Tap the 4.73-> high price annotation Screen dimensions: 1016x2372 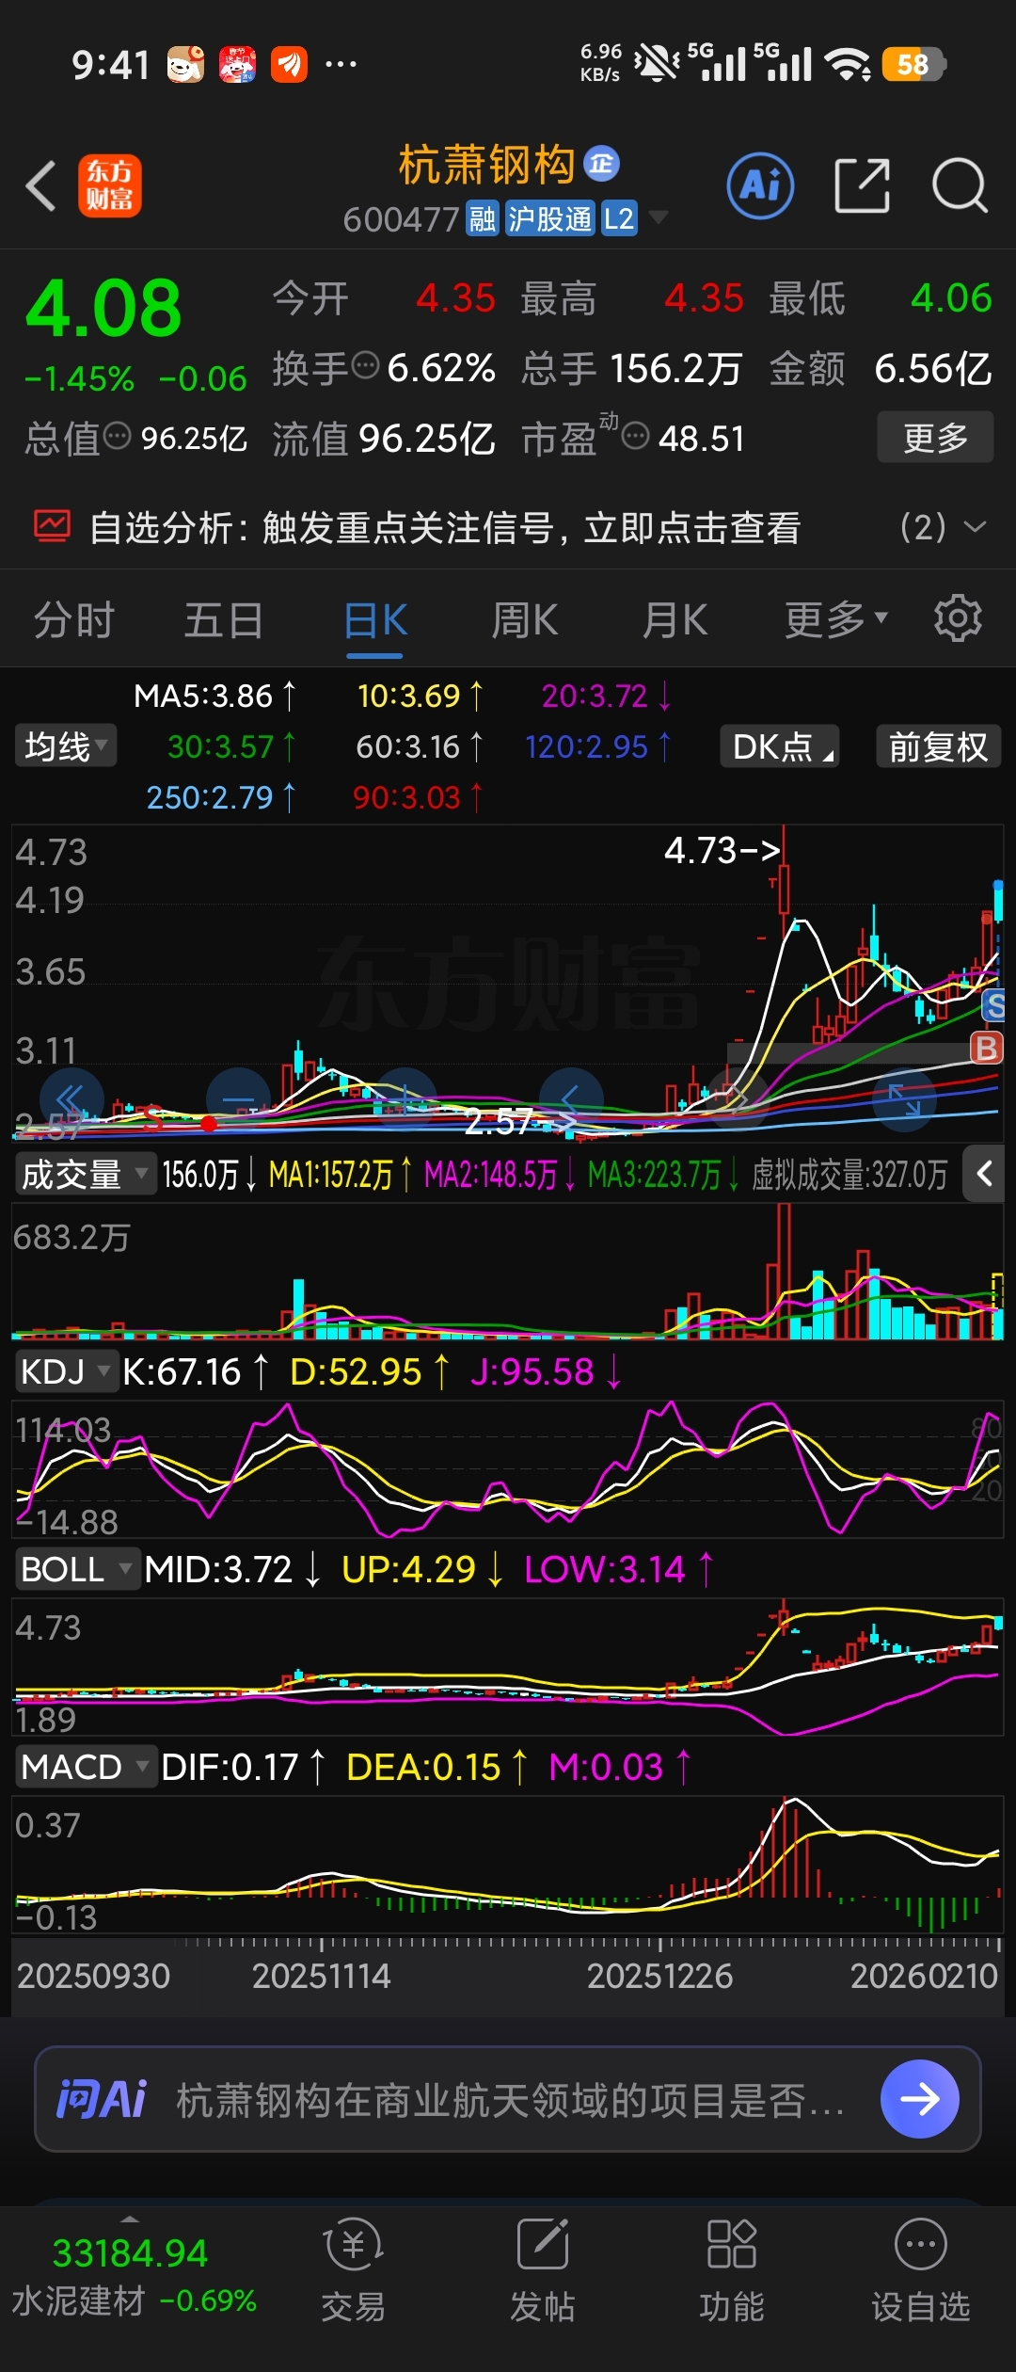click(722, 851)
